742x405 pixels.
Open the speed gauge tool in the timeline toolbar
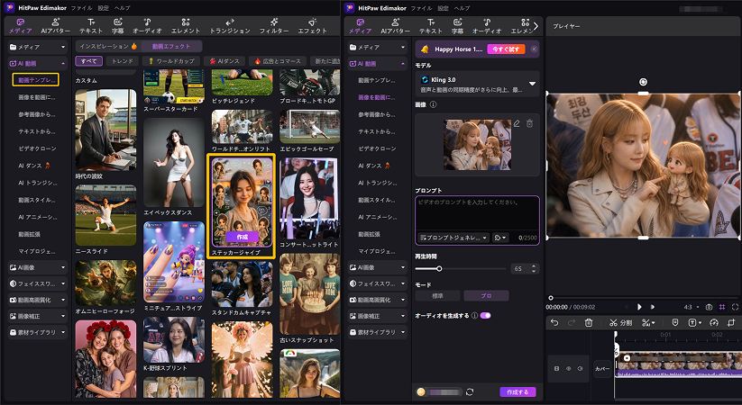[714, 323]
